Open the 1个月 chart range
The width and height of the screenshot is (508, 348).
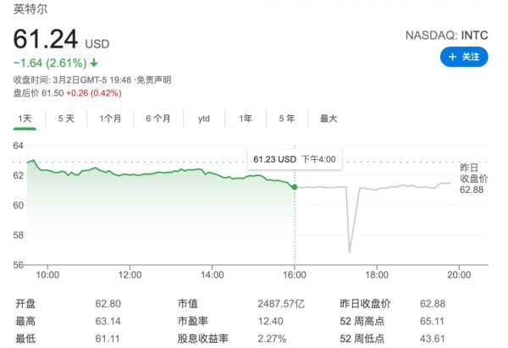110,119
